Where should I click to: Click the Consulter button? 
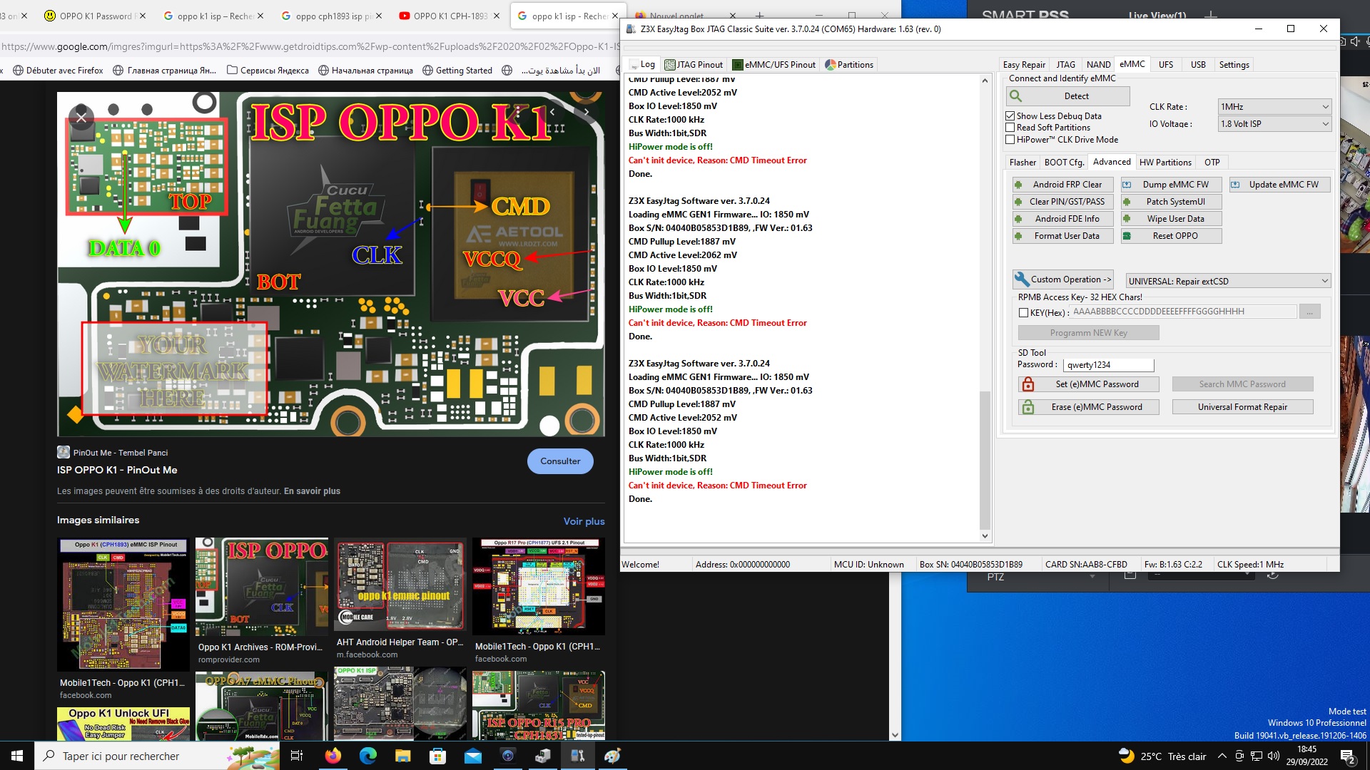click(x=560, y=461)
